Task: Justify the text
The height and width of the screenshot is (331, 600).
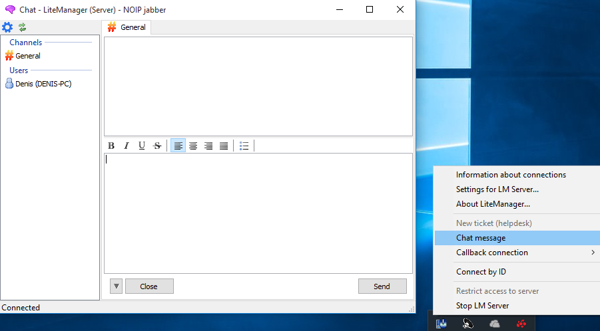Action: coord(224,146)
